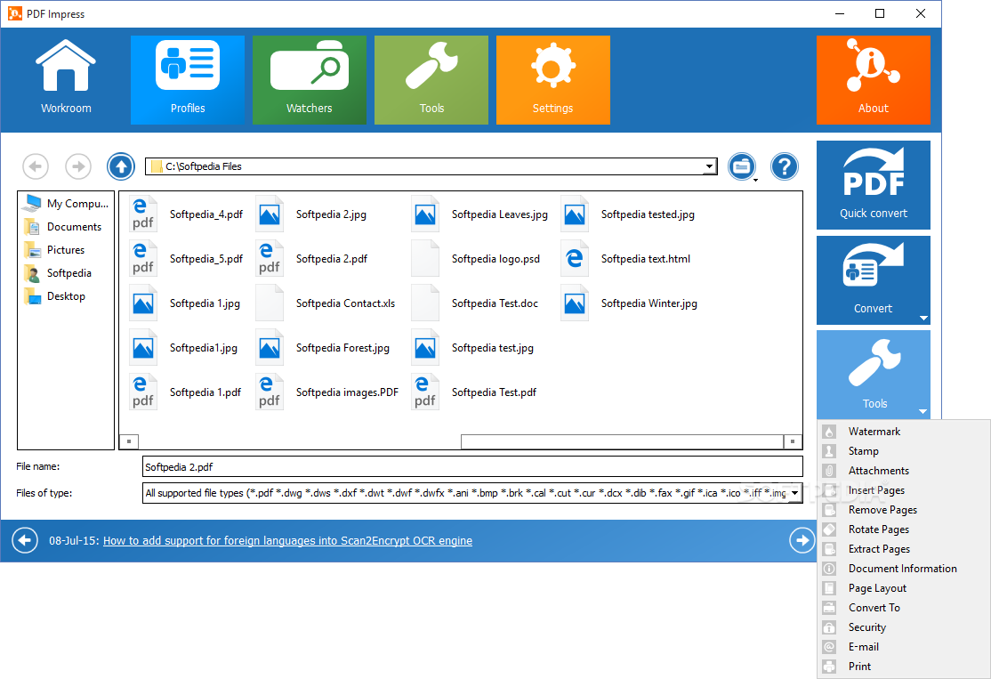This screenshot has height=679, width=991.
Task: Choose Convert To menu entry
Action: pos(904,608)
